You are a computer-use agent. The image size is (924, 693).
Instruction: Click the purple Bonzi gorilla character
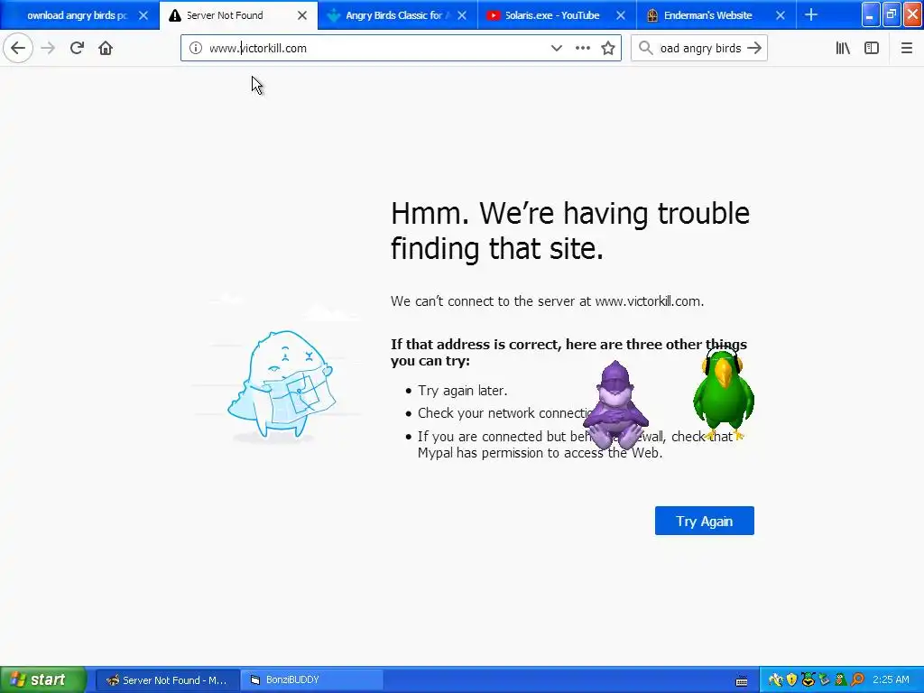point(615,406)
